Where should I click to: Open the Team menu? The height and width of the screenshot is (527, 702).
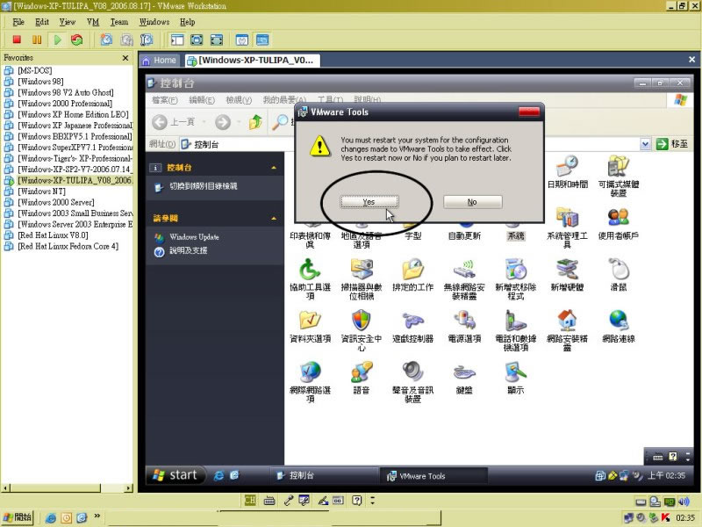119,22
